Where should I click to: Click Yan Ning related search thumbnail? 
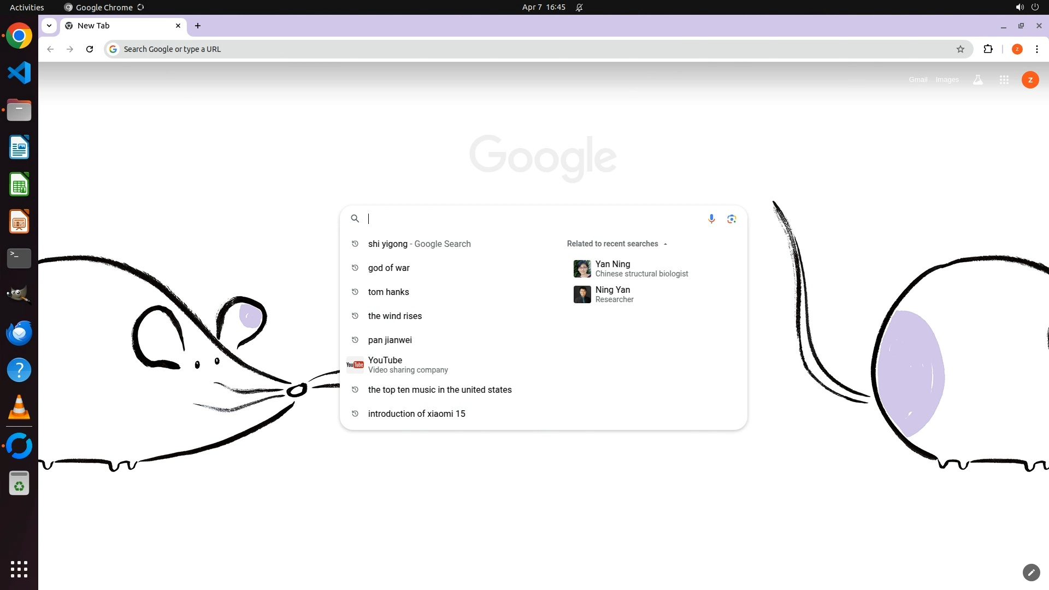[x=582, y=269]
